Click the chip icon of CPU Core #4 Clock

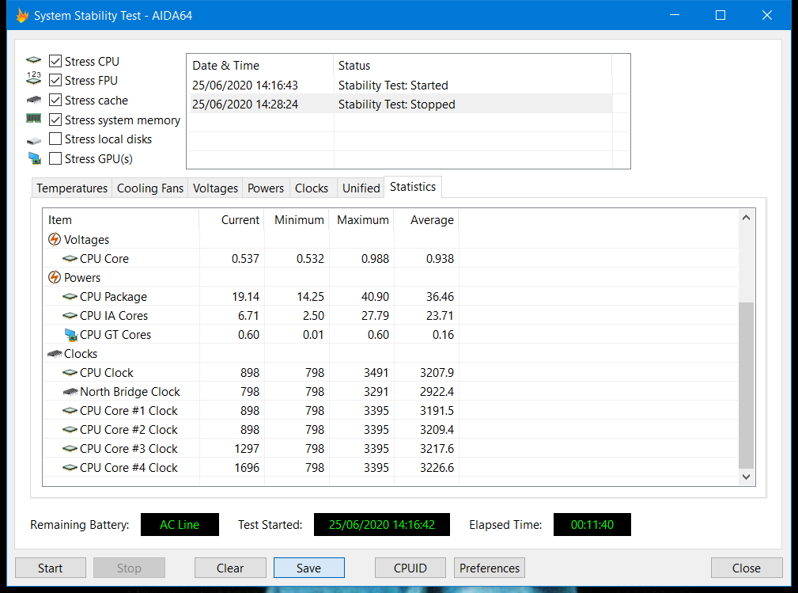point(70,468)
